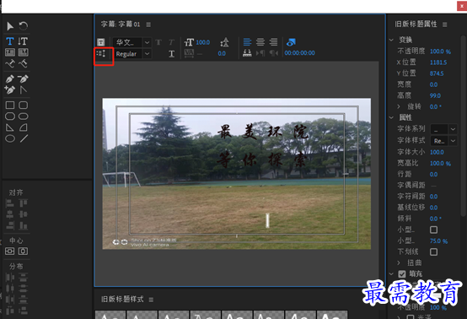467x319 pixels.
Task: Pick the Path Type tool
Action: 10,63
